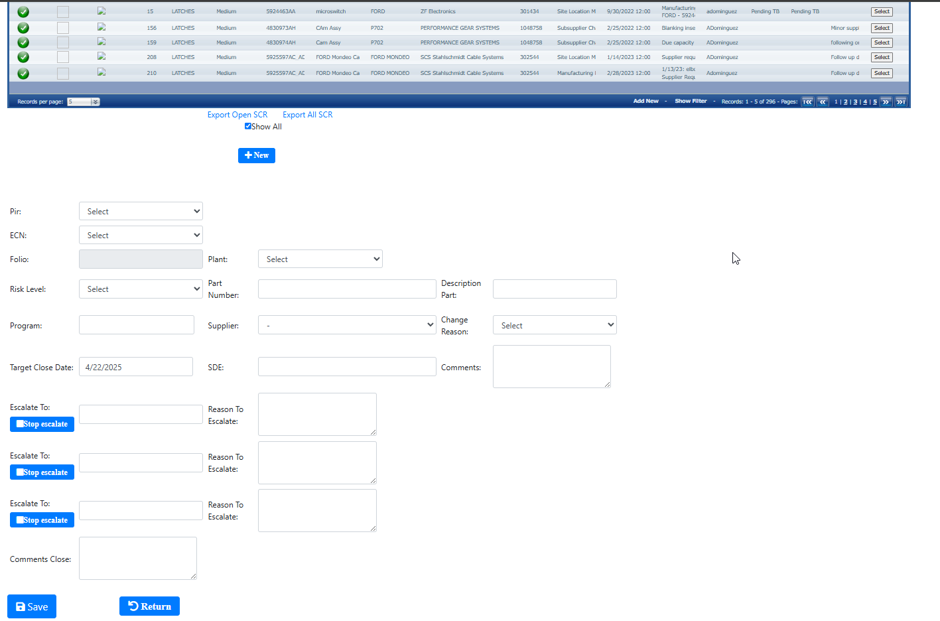Tick the checkbox in row 159

[63, 42]
